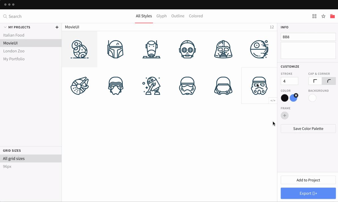The height and width of the screenshot is (202, 338).
Task: Add a frame to the icon
Action: coord(285,115)
